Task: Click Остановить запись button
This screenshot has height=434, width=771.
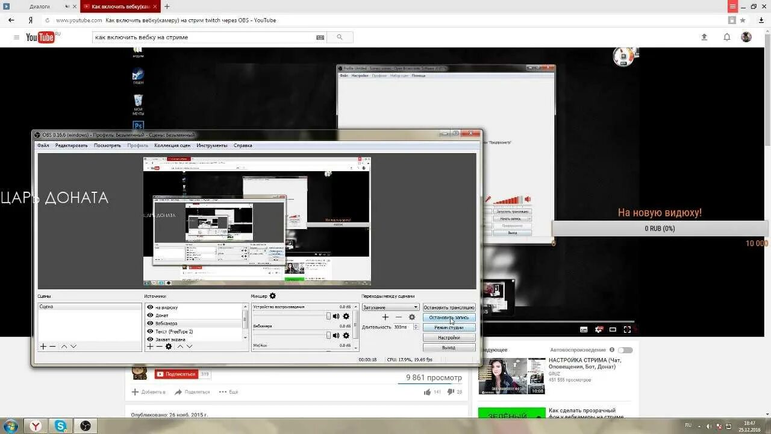Action: tap(449, 318)
